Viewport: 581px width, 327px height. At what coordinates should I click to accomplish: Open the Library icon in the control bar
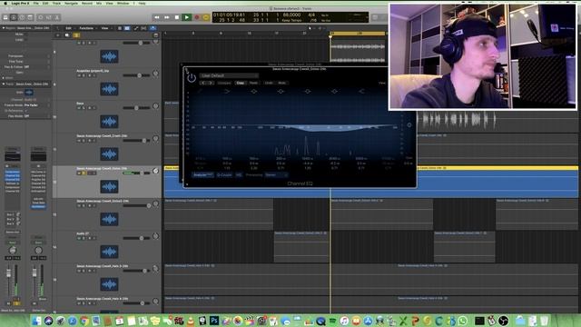(x=5, y=17)
